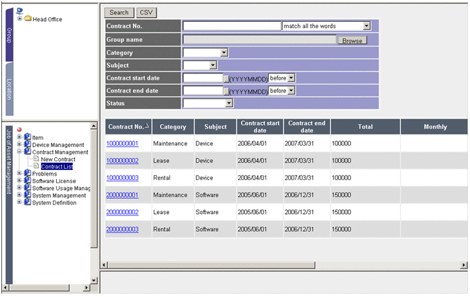Select Contract List in the tree
This screenshot has width=470, height=297.
pos(56,167)
